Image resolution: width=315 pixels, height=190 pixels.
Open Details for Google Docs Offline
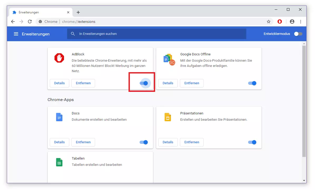168,83
